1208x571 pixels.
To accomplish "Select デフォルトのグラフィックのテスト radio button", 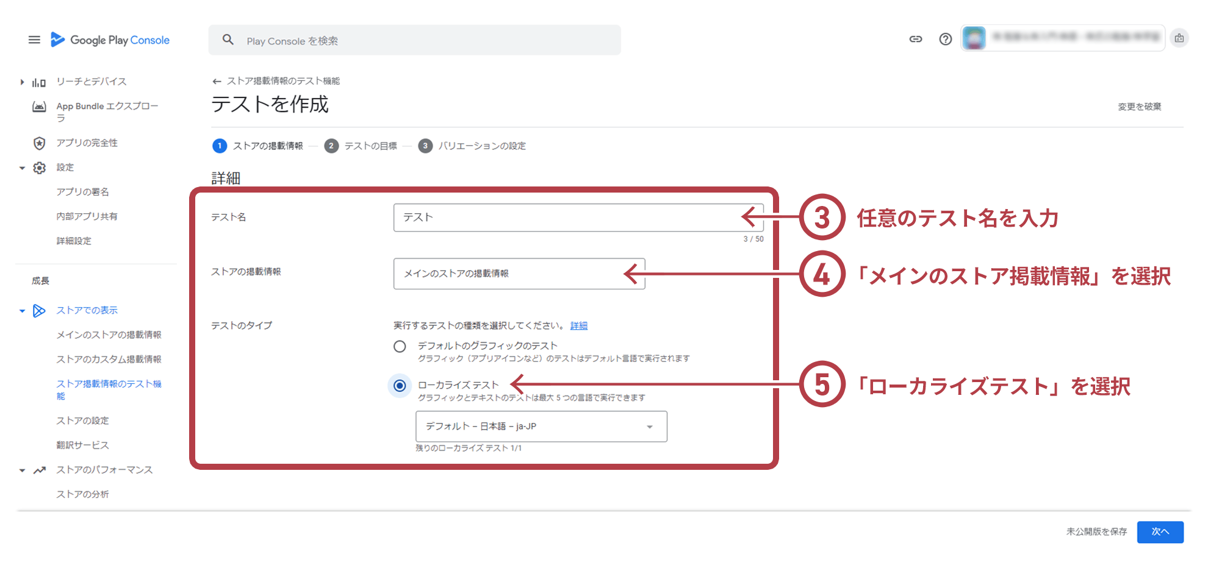I will pyautogui.click(x=400, y=347).
